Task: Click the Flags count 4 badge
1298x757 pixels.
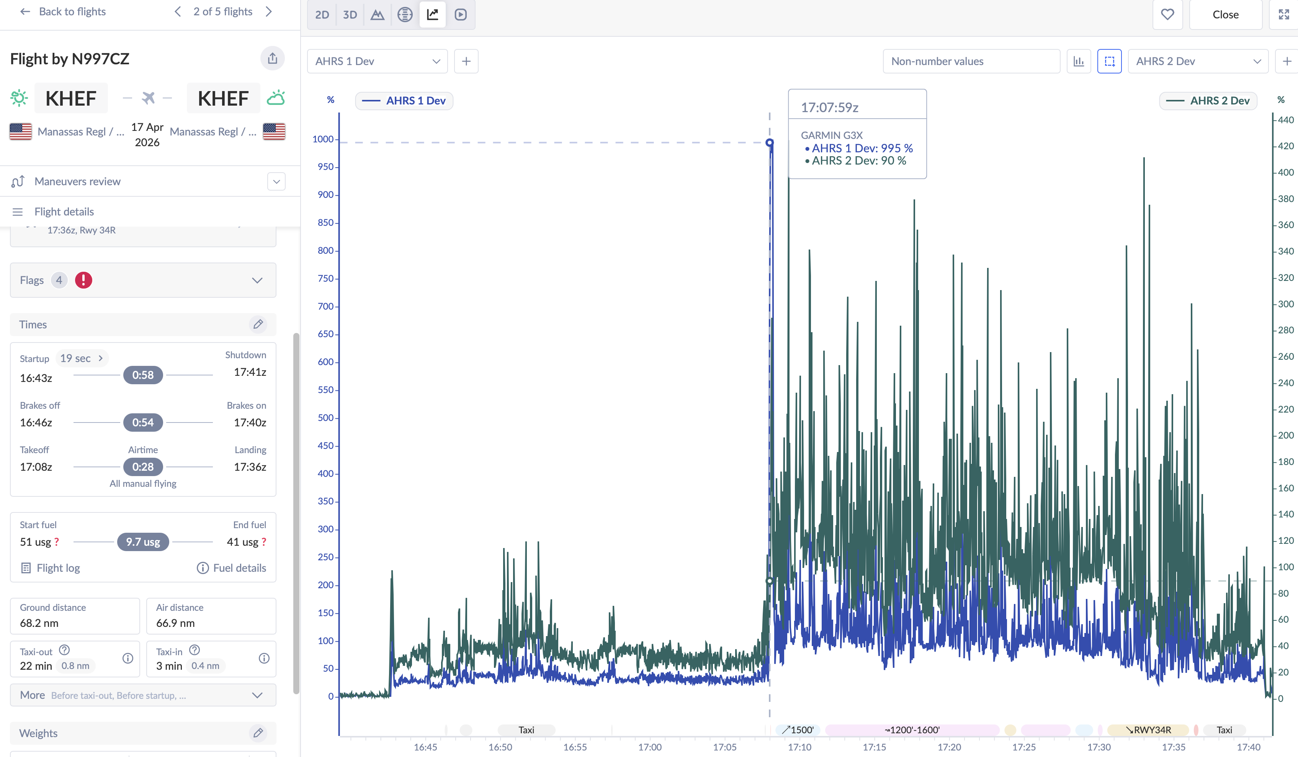Action: point(59,280)
